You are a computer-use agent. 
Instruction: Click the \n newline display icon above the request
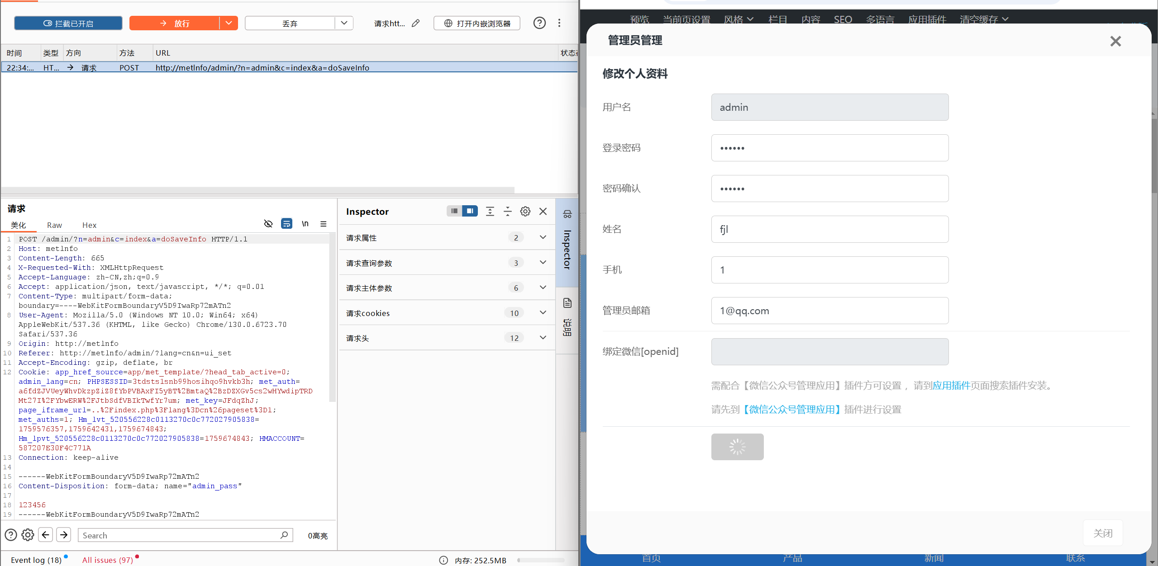(305, 223)
